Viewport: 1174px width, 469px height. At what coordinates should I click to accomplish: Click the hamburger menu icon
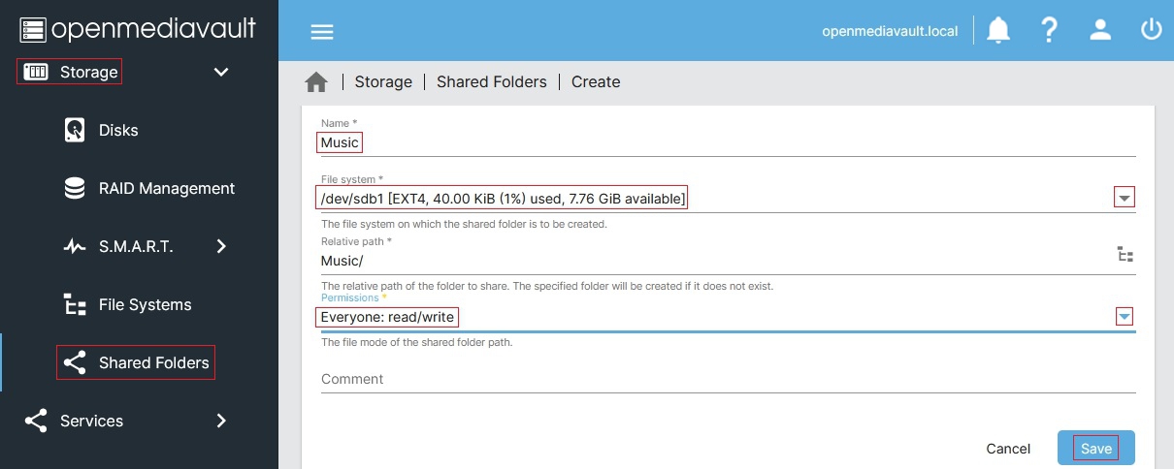[321, 31]
